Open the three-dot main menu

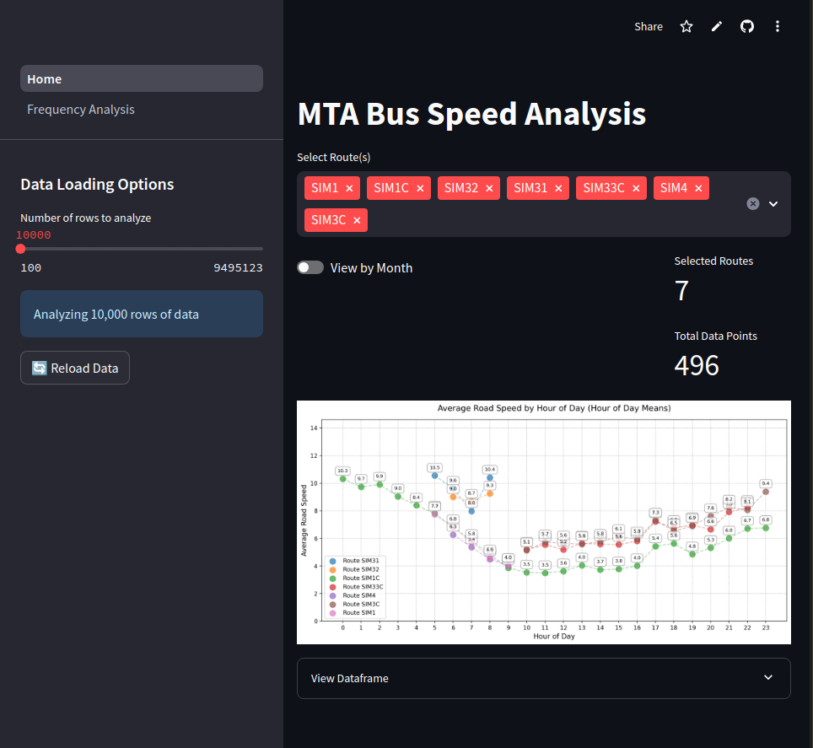(x=777, y=26)
